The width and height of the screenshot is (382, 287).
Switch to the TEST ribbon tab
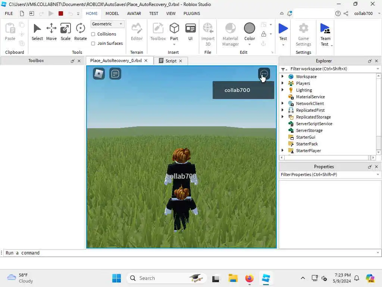[154, 13]
